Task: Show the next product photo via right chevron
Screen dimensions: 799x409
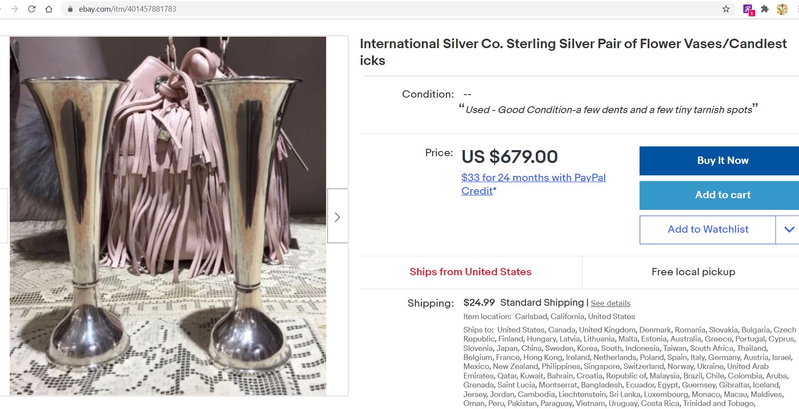Action: (x=338, y=217)
